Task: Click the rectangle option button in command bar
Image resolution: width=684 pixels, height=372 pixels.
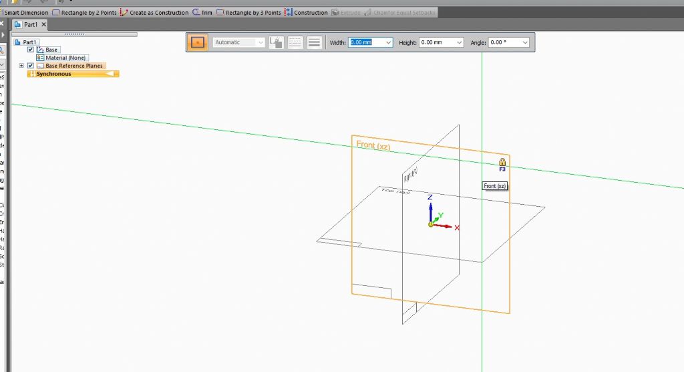Action: click(x=198, y=42)
